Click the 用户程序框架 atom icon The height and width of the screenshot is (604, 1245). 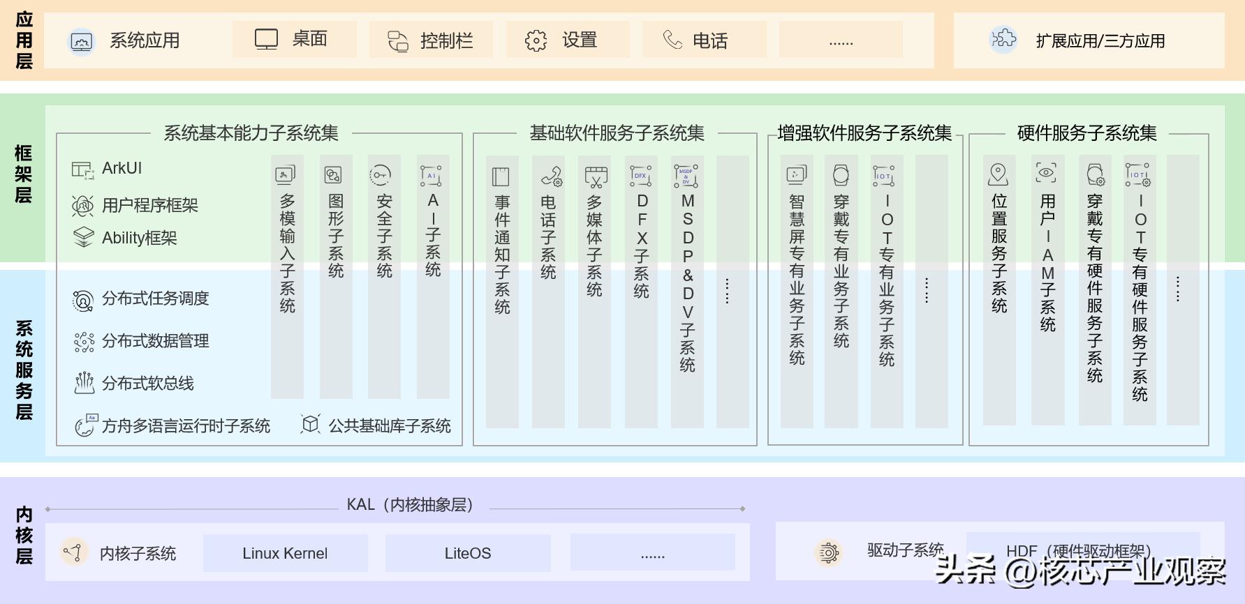(x=82, y=206)
